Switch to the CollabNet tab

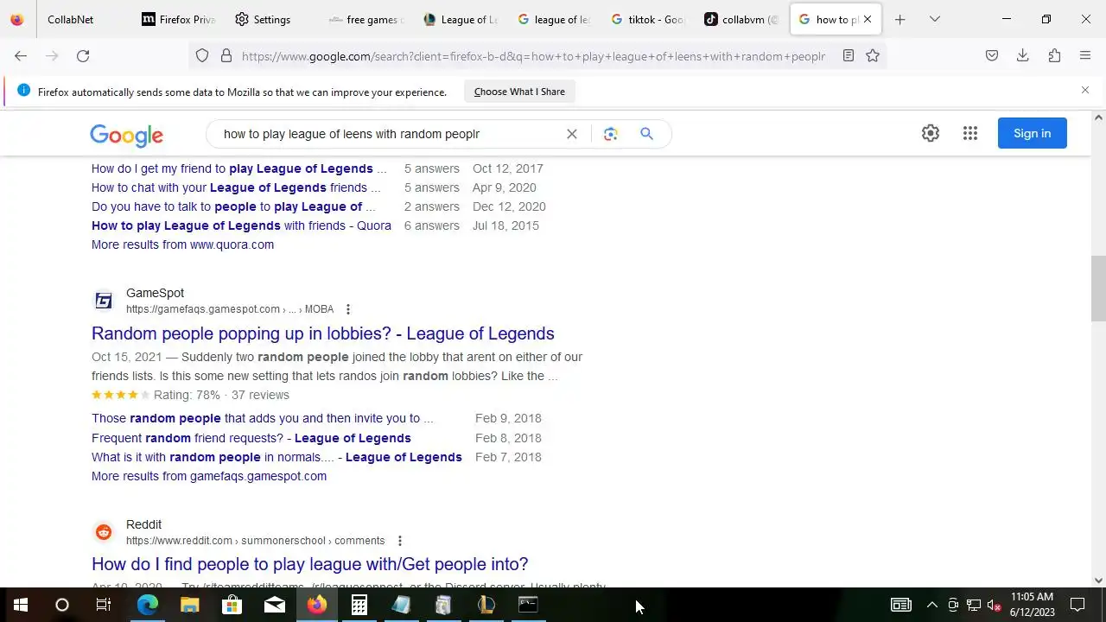(x=71, y=19)
